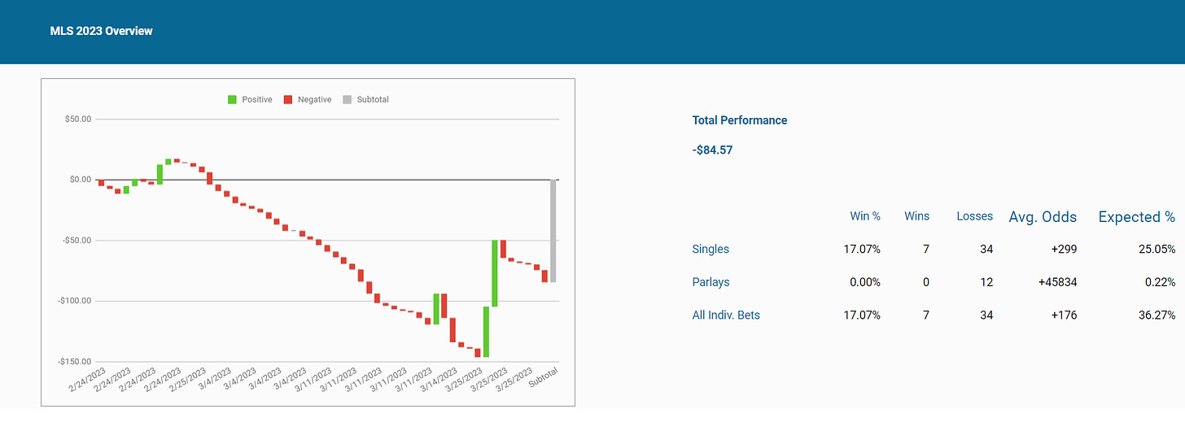Click the 17.07% win rate in Singles row
The width and height of the screenshot is (1185, 422).
[x=860, y=249]
